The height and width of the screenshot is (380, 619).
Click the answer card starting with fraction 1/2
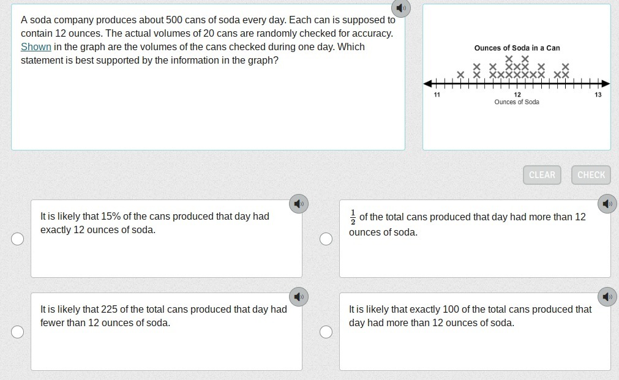(475, 239)
